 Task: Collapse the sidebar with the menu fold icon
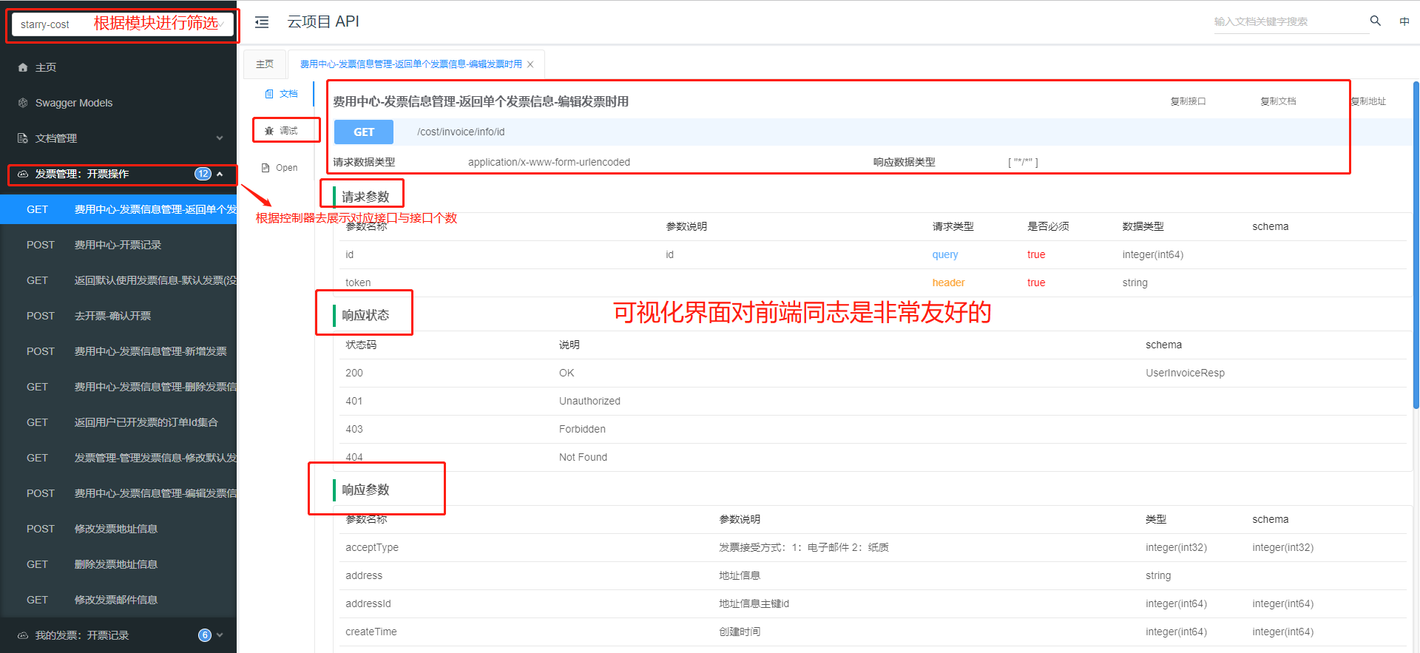coord(262,23)
